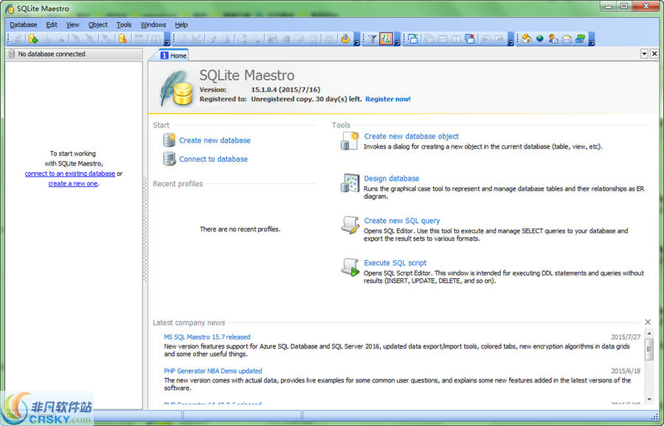Click the news scrollbar up arrow
The width and height of the screenshot is (664, 426).
649,332
